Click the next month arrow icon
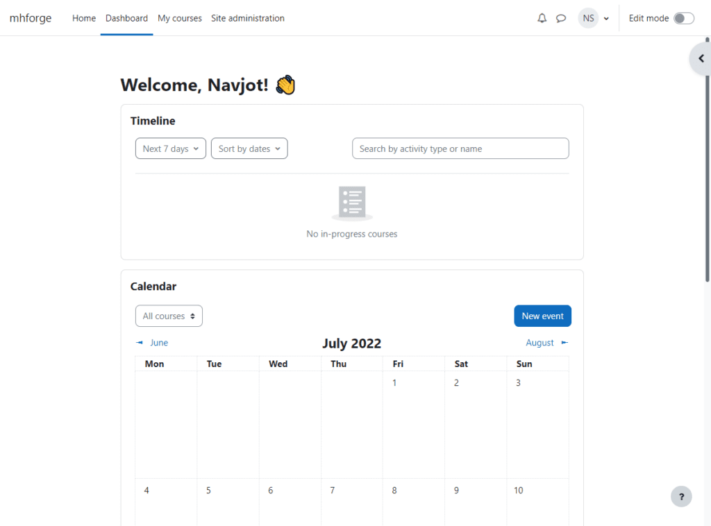Viewport: 711px width, 526px height. [564, 343]
